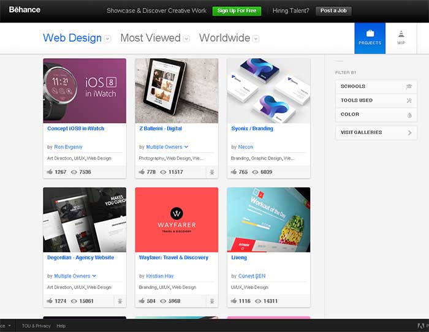Screen dimensions: 429x332
Task: Click thumbs-up icon on Liveng card
Action: coord(233,301)
